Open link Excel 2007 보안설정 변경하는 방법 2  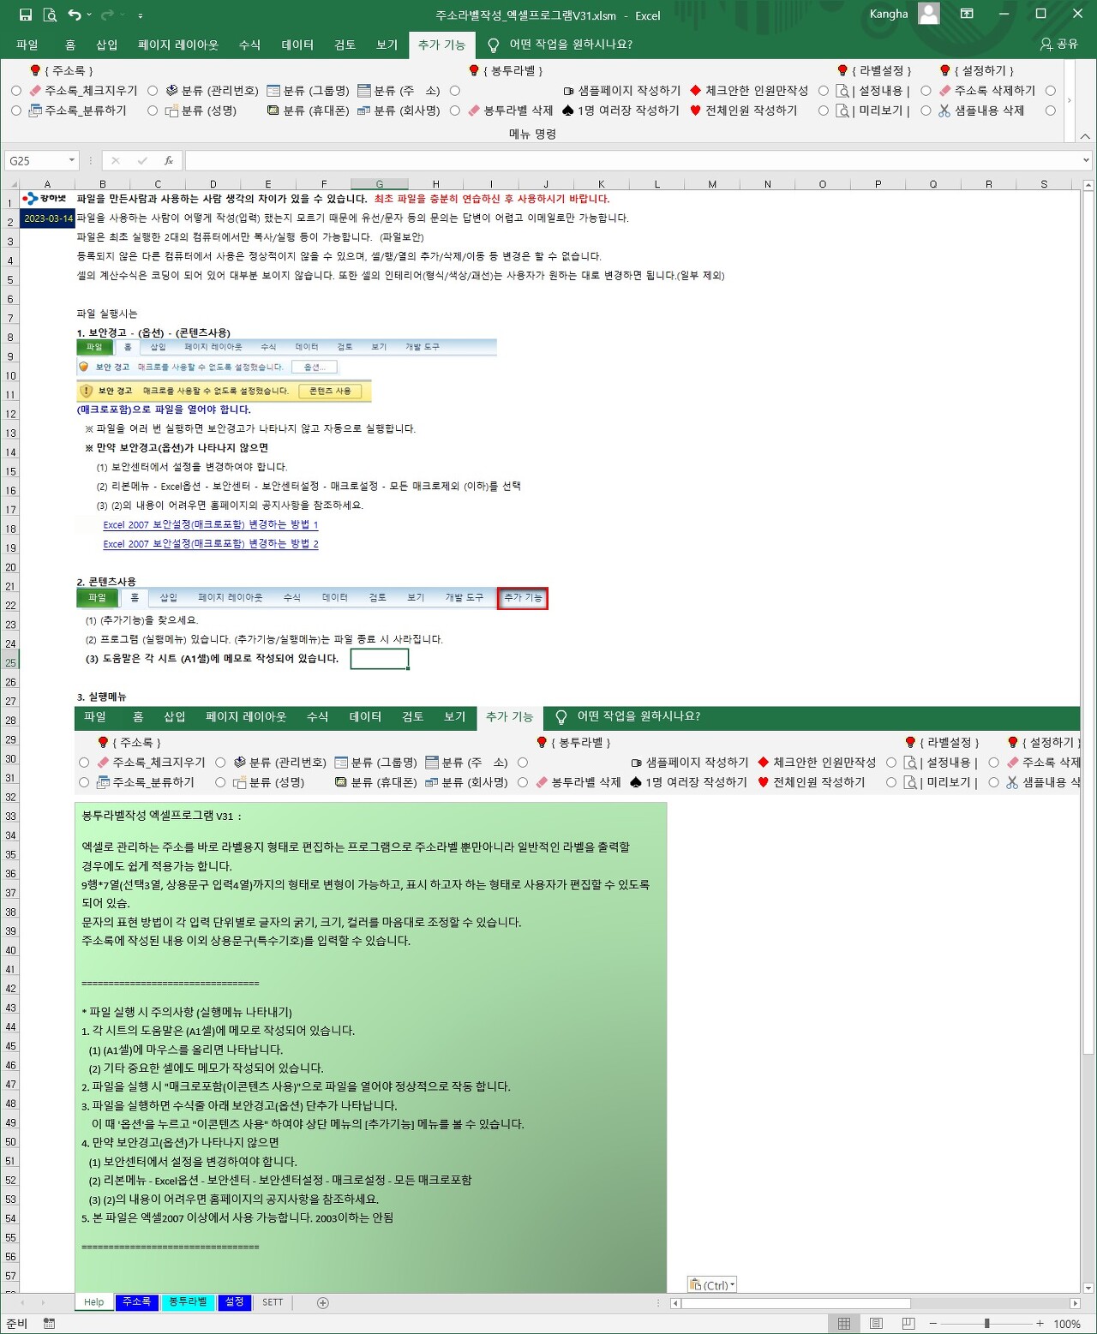[211, 544]
